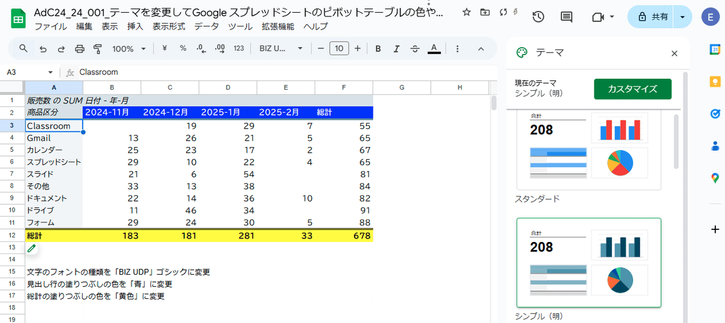The height and width of the screenshot is (323, 725).
Task: Open more number formats 123
Action: click(239, 48)
